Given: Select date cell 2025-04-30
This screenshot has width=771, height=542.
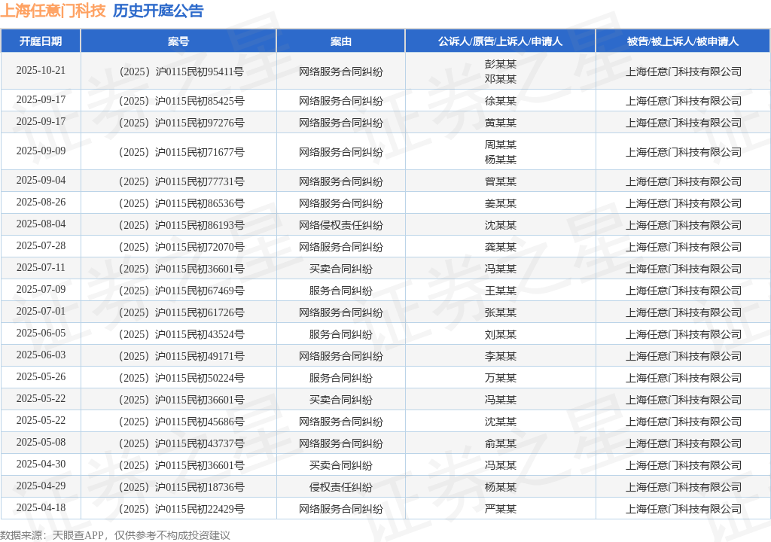Looking at the screenshot, I should point(41,464).
